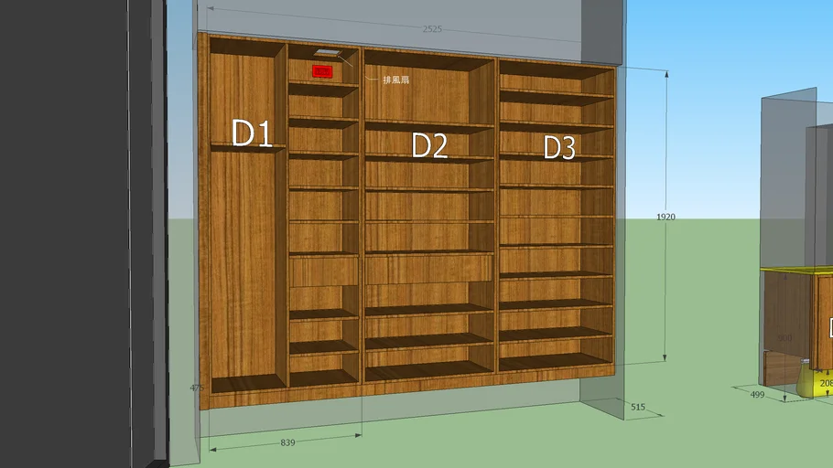
Task: Select the 排風扇 annotation text
Action: coord(395,80)
